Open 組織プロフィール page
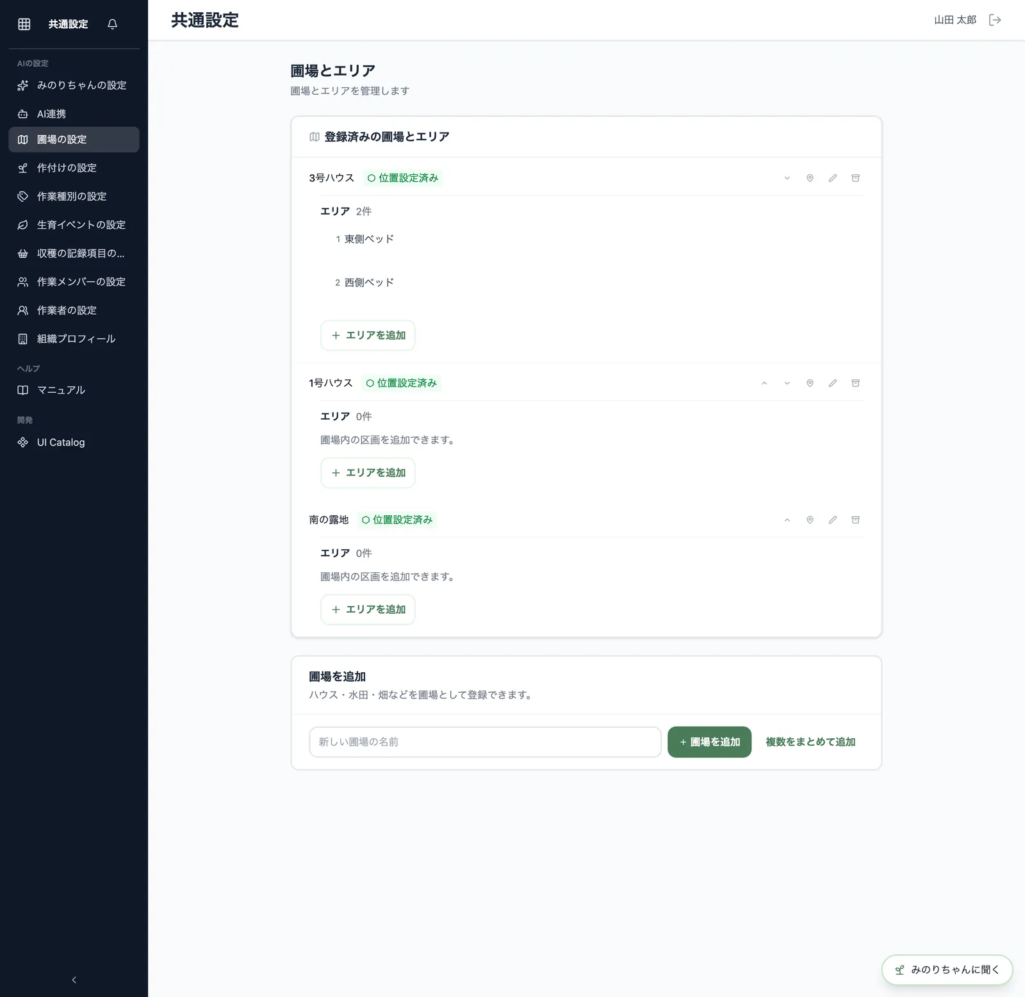This screenshot has height=997, width=1025. pyautogui.click(x=74, y=339)
